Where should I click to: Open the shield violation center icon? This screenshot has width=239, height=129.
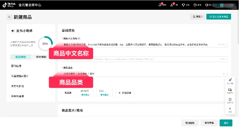click(230, 100)
